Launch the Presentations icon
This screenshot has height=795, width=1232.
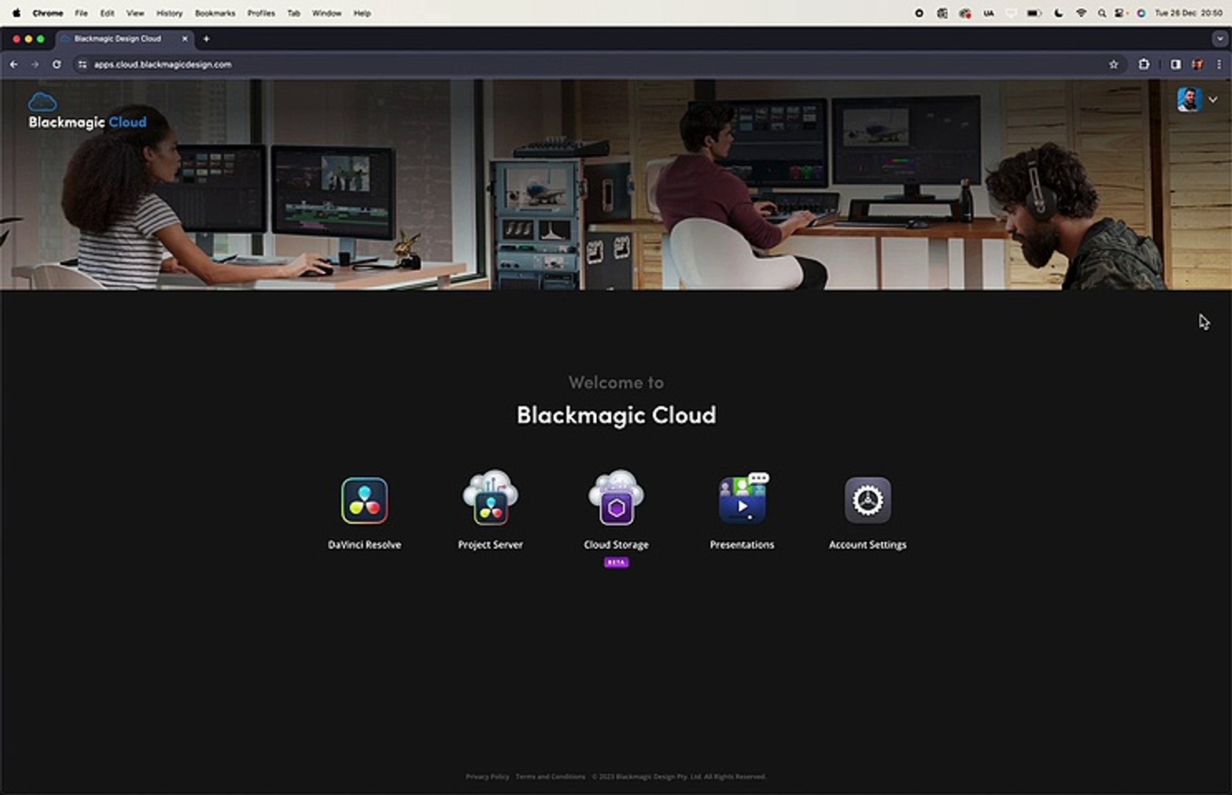743,498
